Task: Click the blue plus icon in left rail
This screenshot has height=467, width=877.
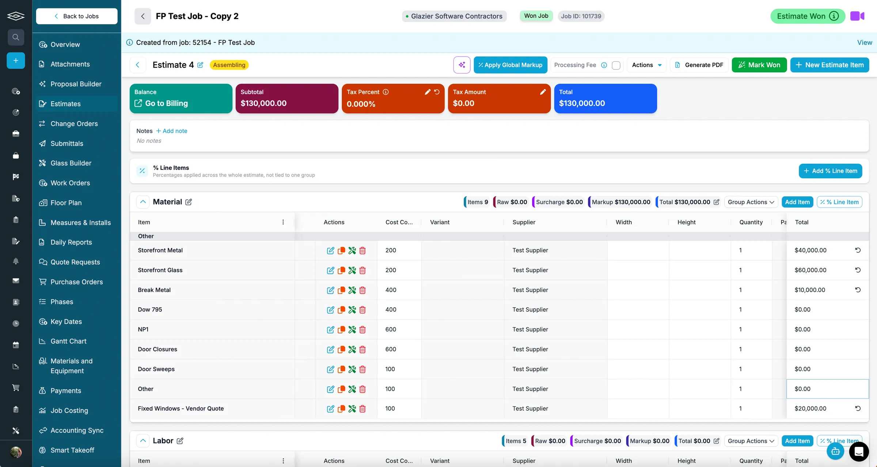Action: click(x=16, y=60)
